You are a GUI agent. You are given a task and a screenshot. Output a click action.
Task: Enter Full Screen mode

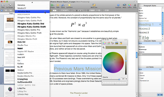tap(10, 6)
